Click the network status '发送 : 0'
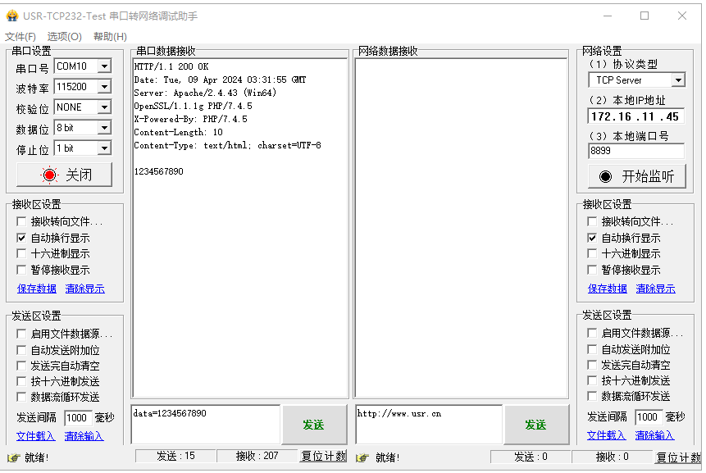The height and width of the screenshot is (473, 706). coord(531,457)
